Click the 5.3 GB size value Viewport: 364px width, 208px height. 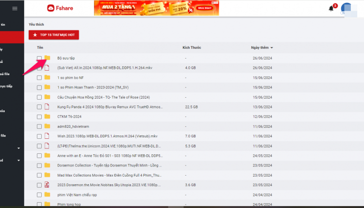pyautogui.click(x=190, y=146)
